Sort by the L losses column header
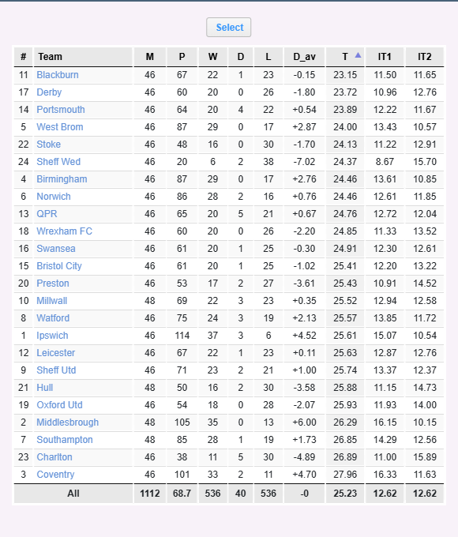 268,57
